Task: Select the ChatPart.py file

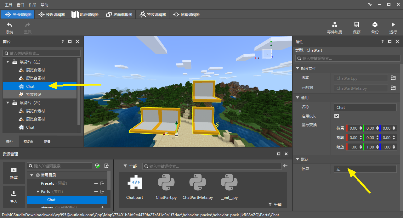Action: pos(166,187)
